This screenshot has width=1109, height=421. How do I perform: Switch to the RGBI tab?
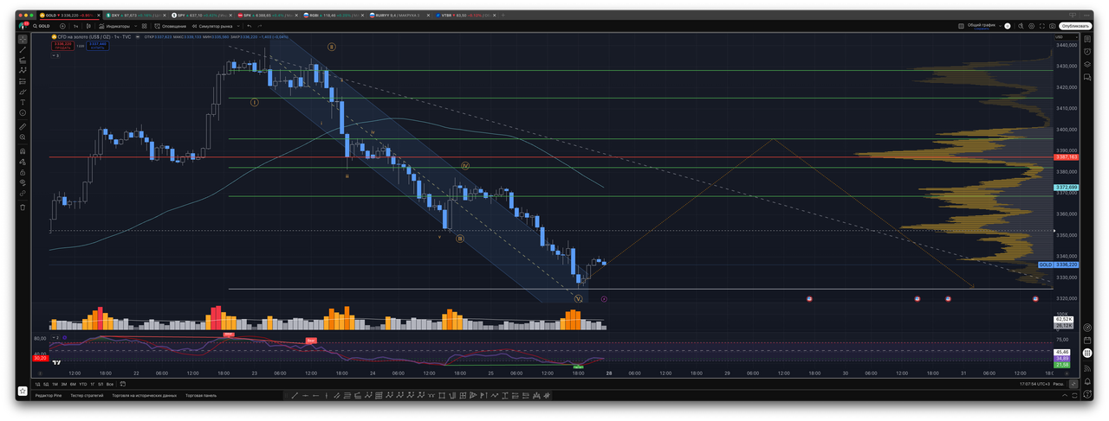(x=334, y=16)
